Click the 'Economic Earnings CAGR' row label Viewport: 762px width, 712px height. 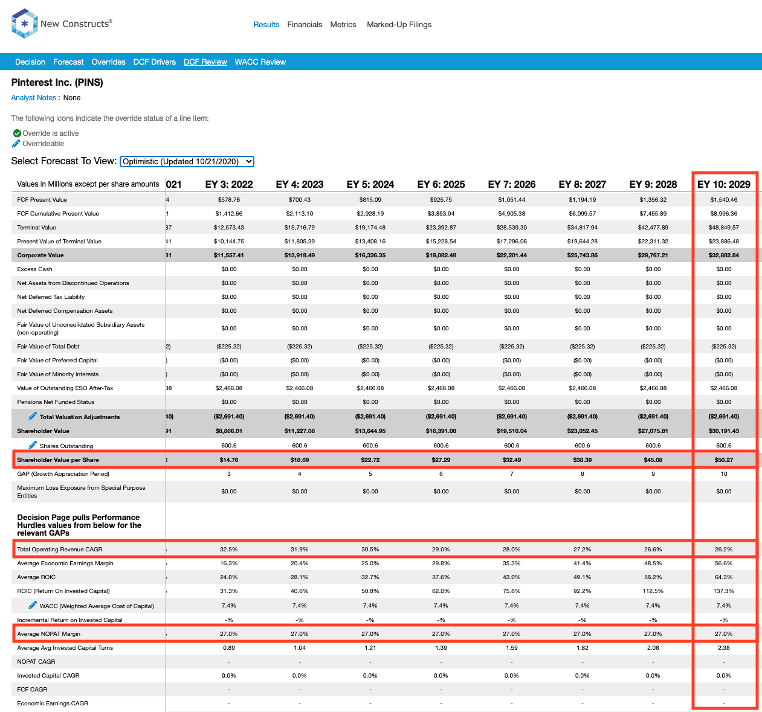(53, 704)
